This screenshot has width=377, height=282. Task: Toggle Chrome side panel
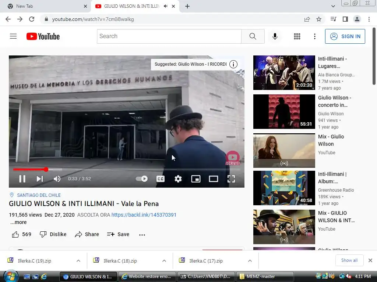pos(345,19)
